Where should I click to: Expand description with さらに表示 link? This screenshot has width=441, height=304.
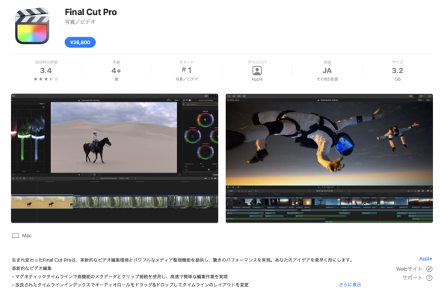click(350, 285)
